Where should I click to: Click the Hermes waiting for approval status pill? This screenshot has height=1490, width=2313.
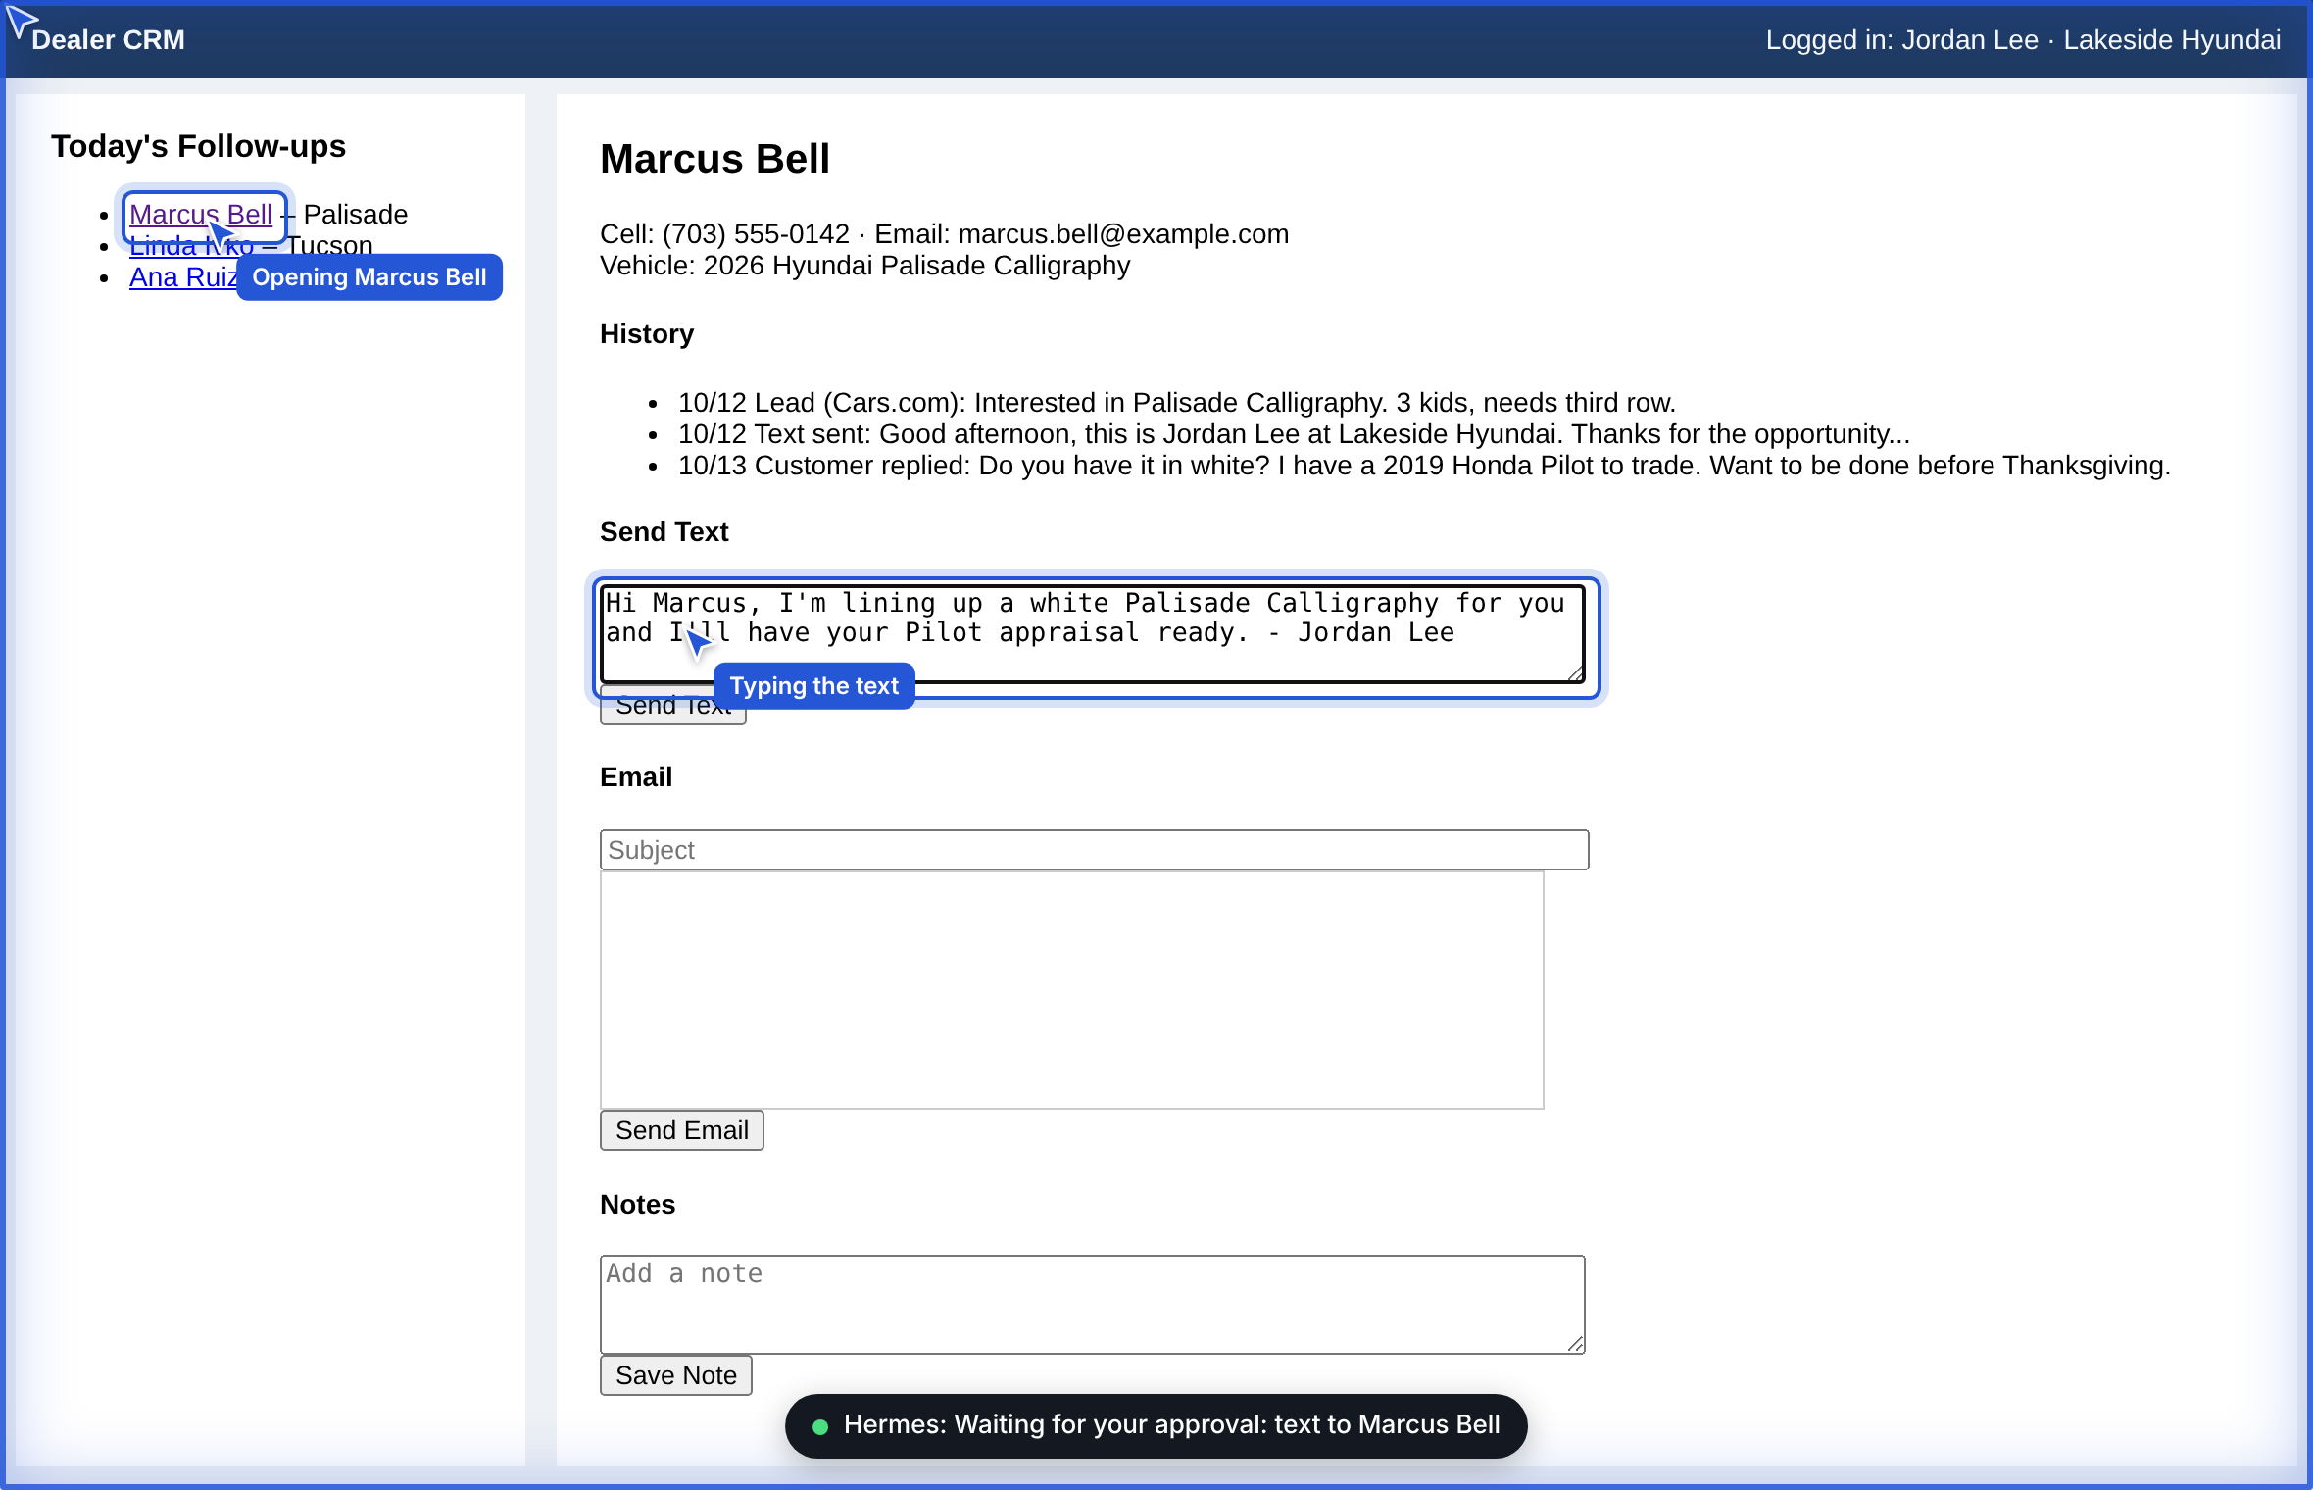tap(1156, 1425)
